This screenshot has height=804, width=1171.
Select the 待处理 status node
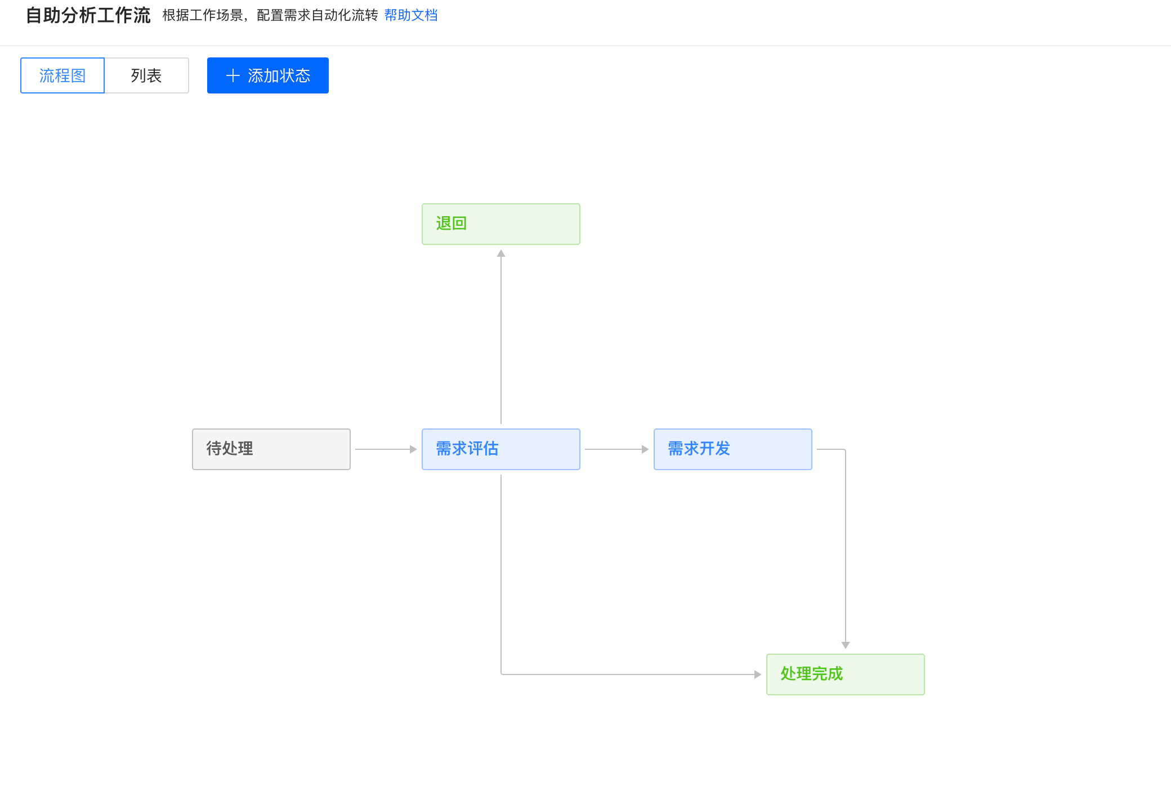click(271, 449)
